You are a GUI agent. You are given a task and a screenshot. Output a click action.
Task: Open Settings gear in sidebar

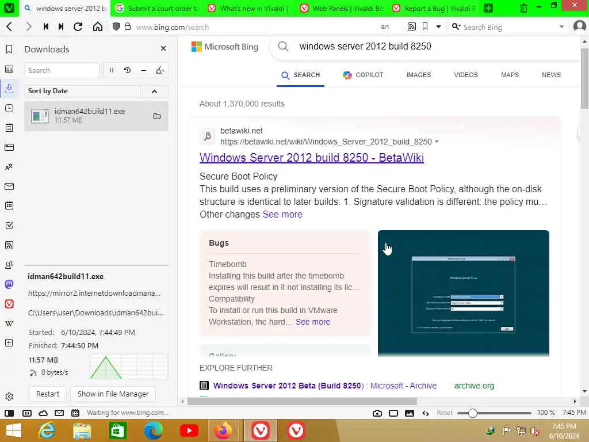[9, 397]
